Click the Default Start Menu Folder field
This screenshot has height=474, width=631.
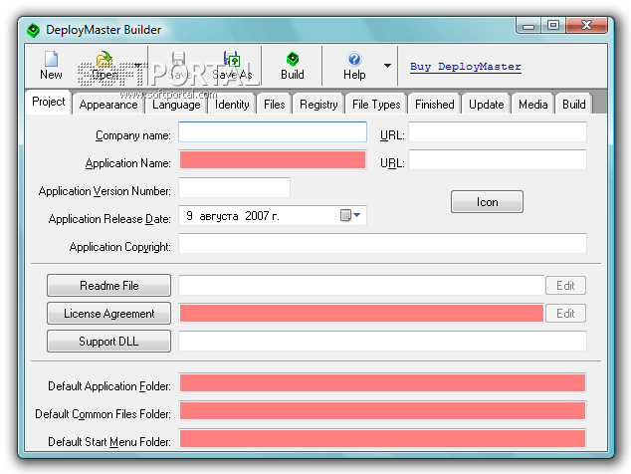click(382, 438)
